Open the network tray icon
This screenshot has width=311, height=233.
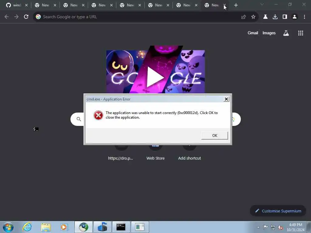(273, 227)
